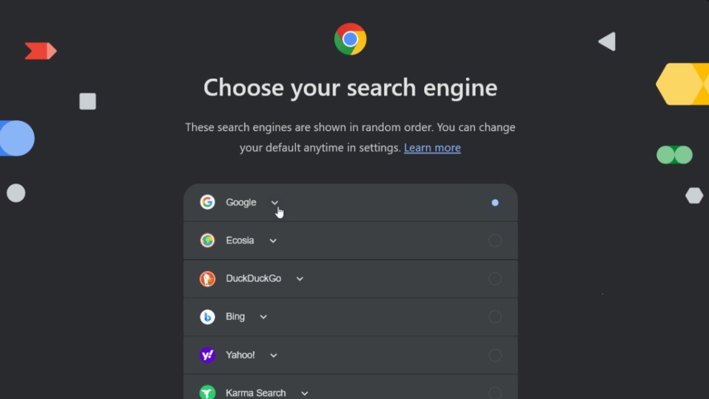709x399 pixels.
Task: Expand the Bing details chevron
Action: (x=263, y=317)
